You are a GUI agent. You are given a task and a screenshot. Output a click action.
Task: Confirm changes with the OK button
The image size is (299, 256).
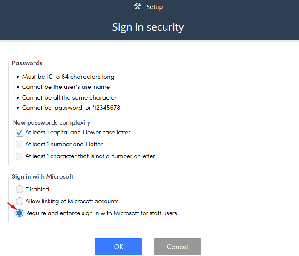pyautogui.click(x=118, y=247)
